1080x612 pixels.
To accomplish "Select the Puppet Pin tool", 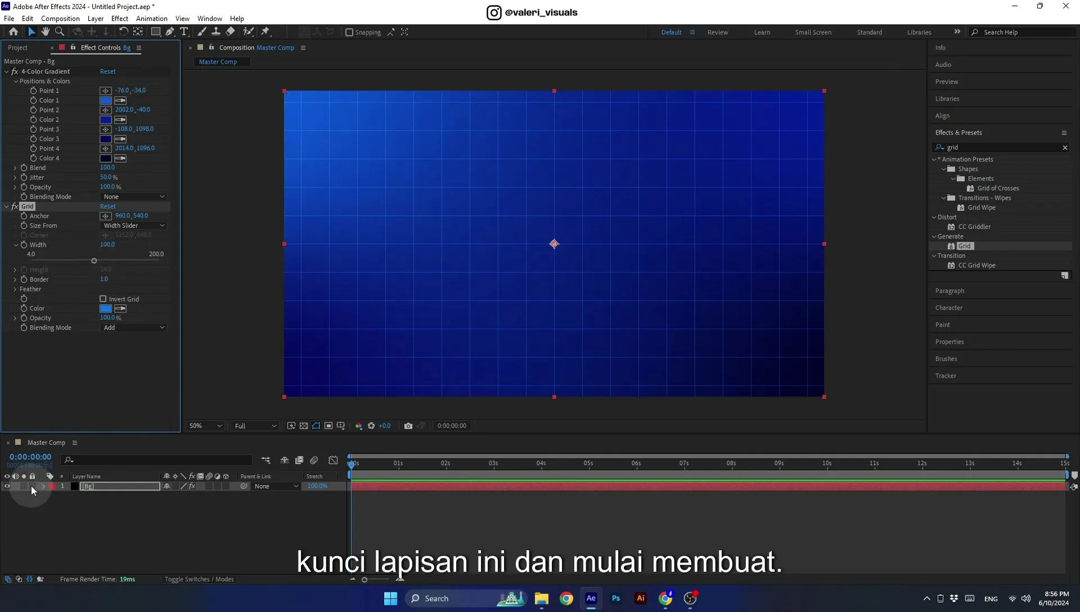I will (265, 32).
